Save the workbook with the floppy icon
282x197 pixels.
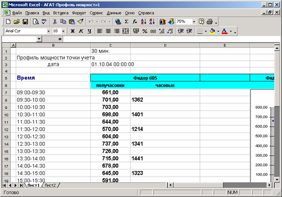click(x=25, y=22)
